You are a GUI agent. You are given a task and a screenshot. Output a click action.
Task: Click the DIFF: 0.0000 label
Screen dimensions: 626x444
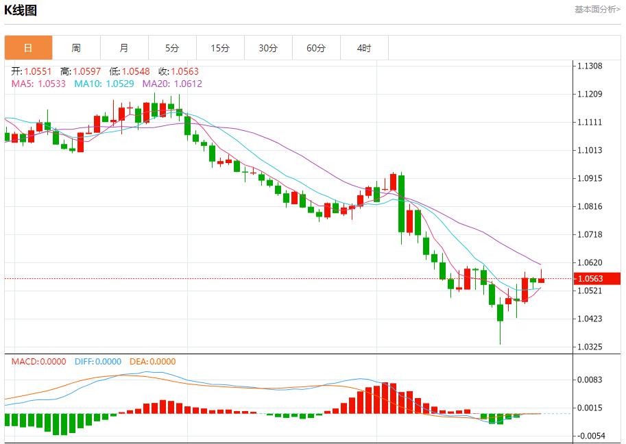tap(97, 362)
